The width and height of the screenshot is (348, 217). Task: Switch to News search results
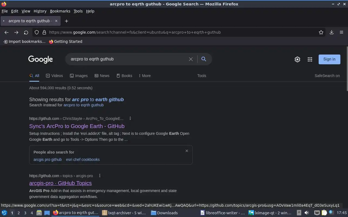pos(102,76)
